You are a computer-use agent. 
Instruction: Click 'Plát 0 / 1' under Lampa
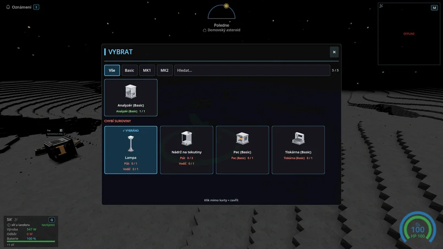[x=131, y=163]
